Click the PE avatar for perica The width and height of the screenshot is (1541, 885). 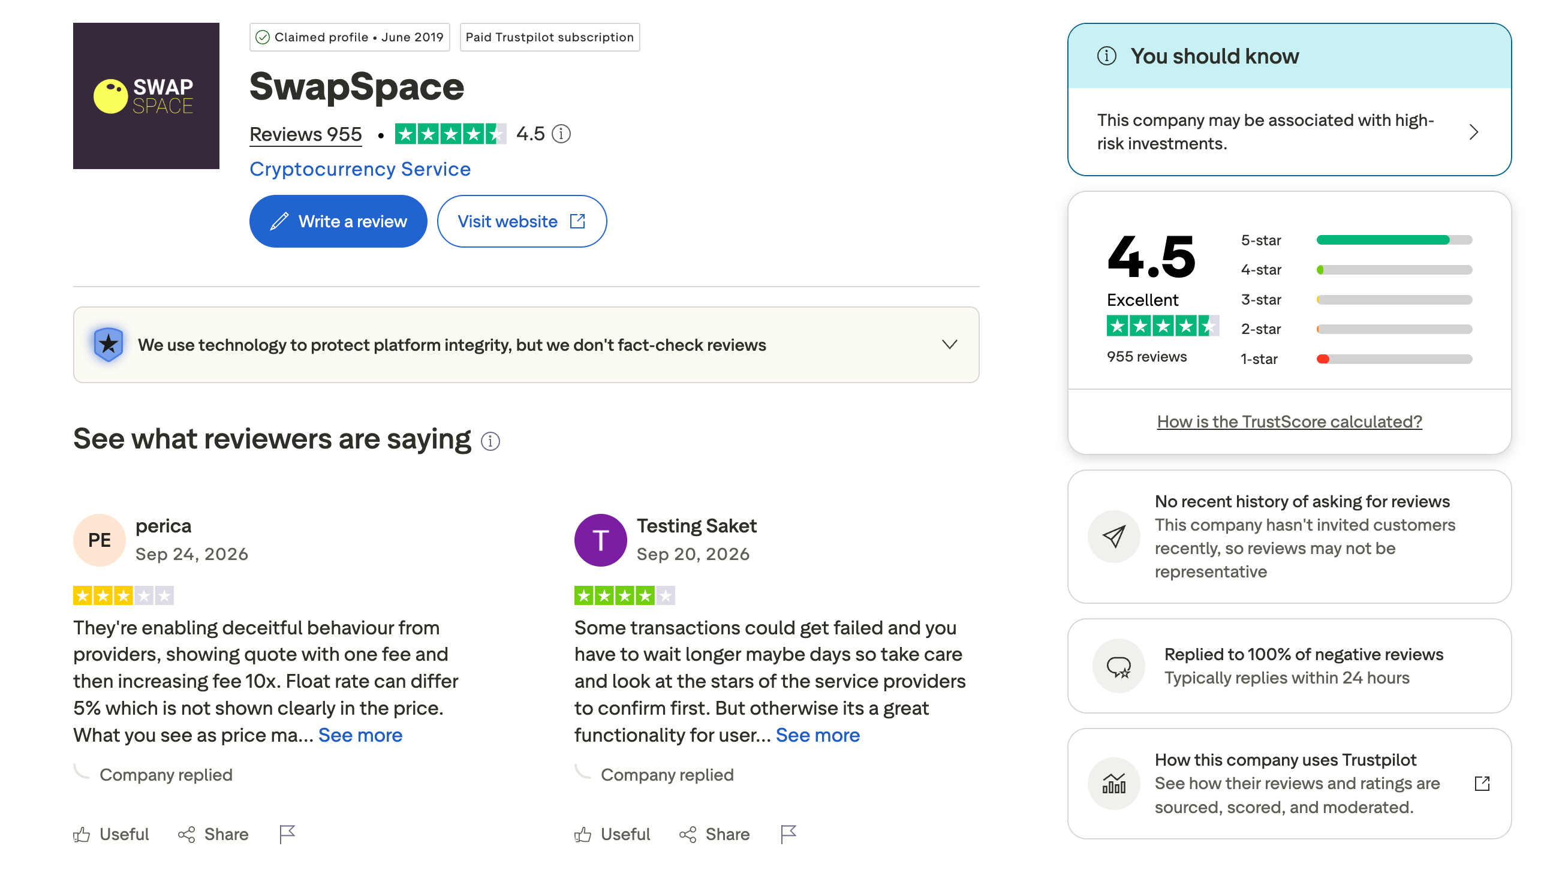point(99,540)
